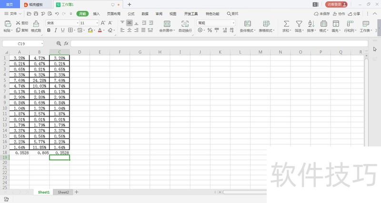
Task: Click the Copy (复制) icon
Action: (x=18, y=30)
